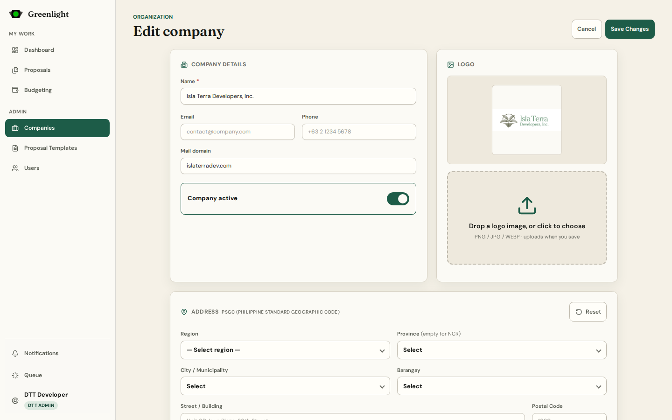
Task: Open Budgeting section
Action: tap(57, 90)
